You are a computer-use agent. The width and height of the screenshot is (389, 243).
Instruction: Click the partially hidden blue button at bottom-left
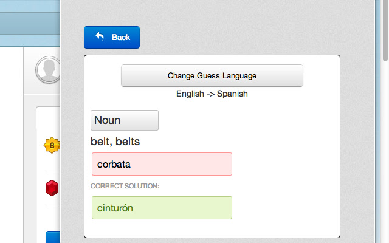click(x=53, y=238)
